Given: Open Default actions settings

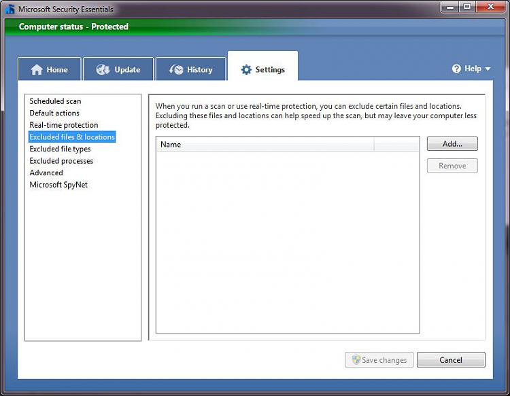Looking at the screenshot, I should click(54, 113).
